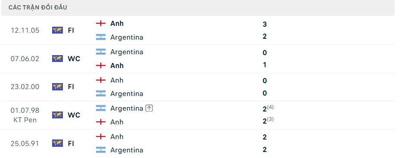Click the Các trận đối đầu header
The image size is (401, 158).
[37, 7]
